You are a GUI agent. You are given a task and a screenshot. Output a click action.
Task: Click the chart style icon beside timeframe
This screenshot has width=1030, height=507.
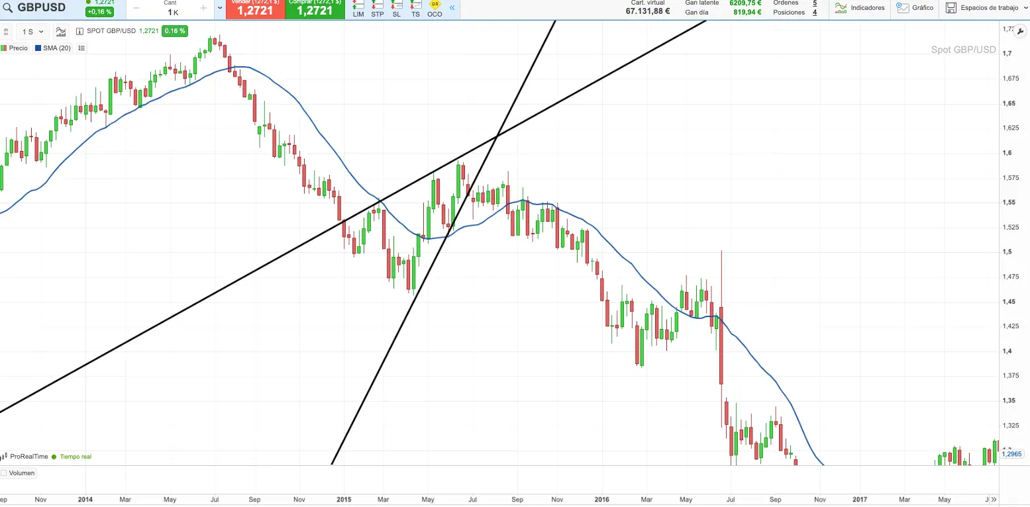pyautogui.click(x=61, y=31)
